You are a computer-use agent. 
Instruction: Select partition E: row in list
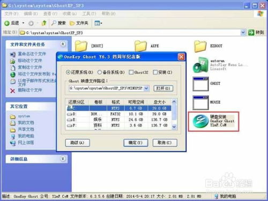click(x=118, y=120)
